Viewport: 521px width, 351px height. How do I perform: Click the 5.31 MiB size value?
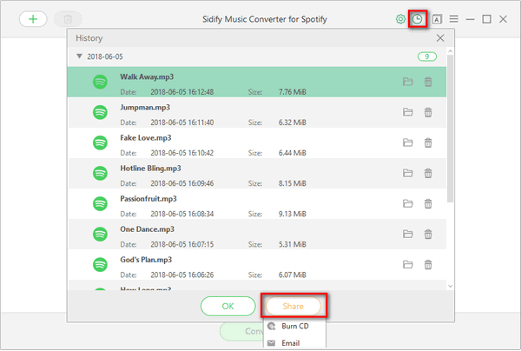(292, 244)
